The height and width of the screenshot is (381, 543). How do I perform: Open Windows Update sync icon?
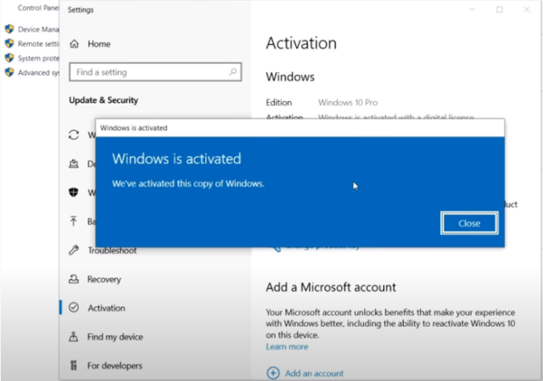tap(74, 135)
